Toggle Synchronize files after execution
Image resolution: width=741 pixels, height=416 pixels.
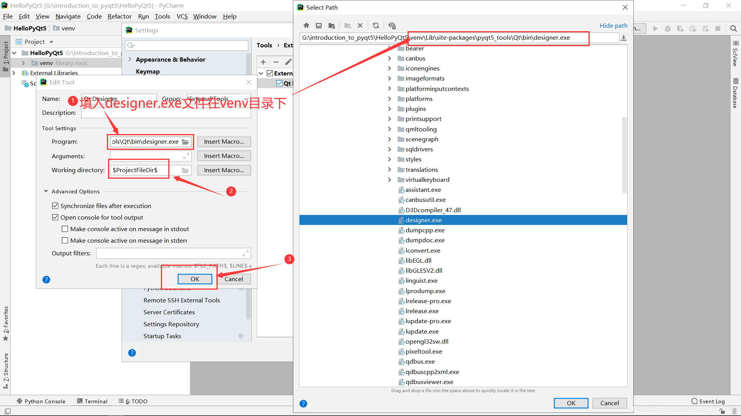[55, 206]
